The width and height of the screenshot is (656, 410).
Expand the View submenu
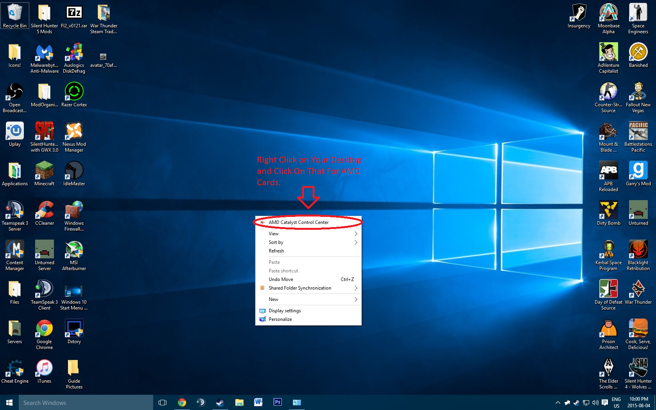pos(308,234)
